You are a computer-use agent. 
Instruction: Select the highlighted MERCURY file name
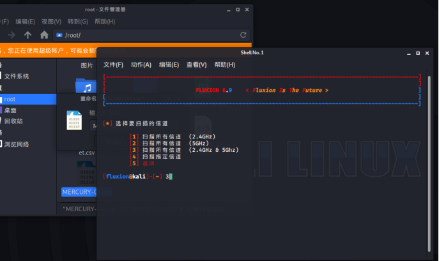pyautogui.click(x=79, y=192)
